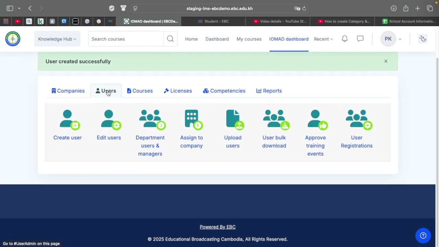Image resolution: width=439 pixels, height=247 pixels.
Task: Open the messaging chat bubble icon
Action: click(x=360, y=39)
